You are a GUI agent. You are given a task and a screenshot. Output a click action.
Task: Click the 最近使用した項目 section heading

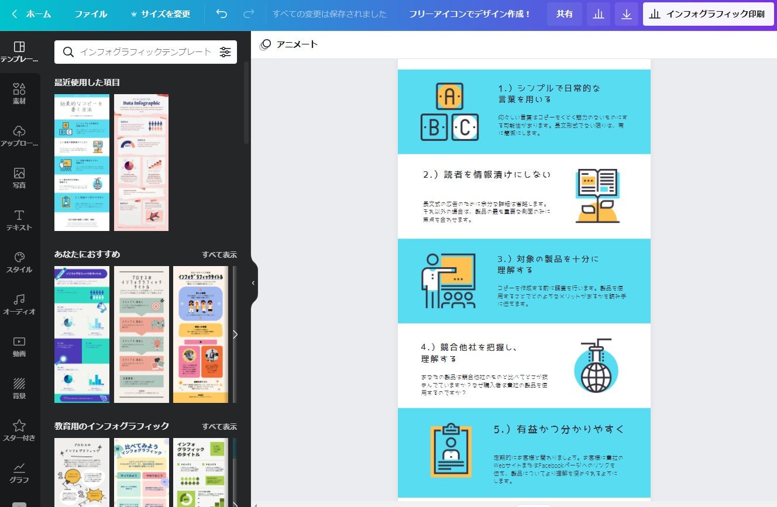point(87,82)
